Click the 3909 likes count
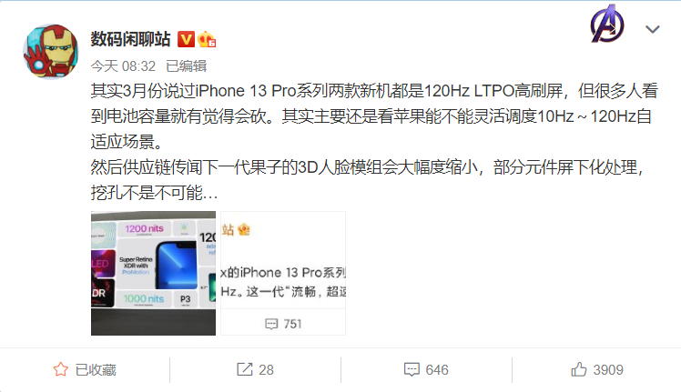The width and height of the screenshot is (681, 392). click(608, 370)
